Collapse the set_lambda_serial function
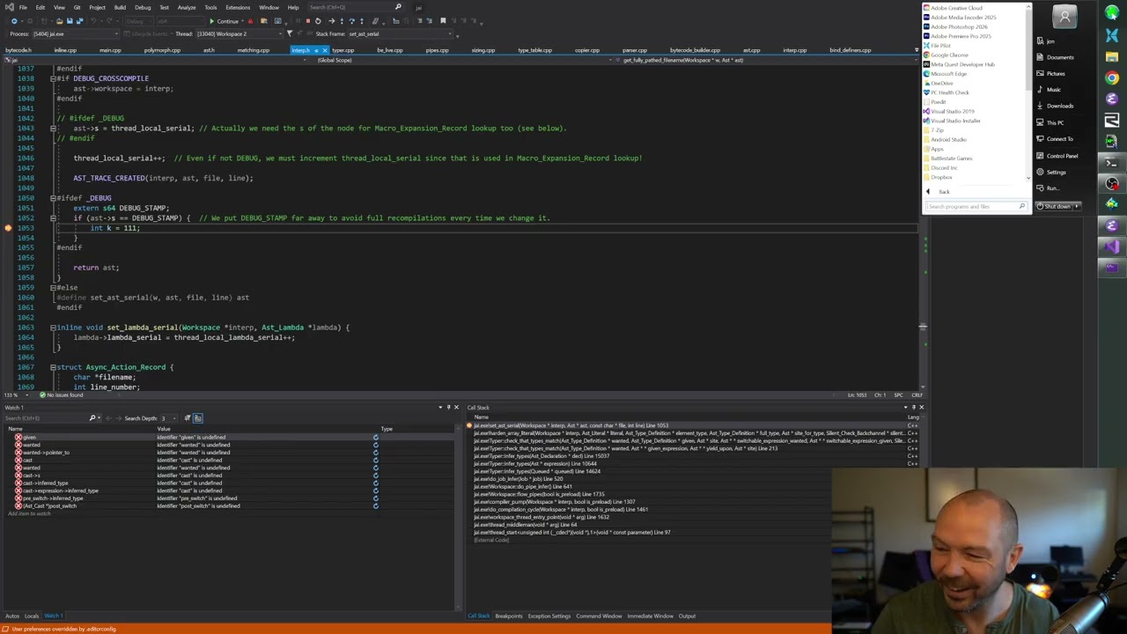The height and width of the screenshot is (634, 1127). [53, 328]
